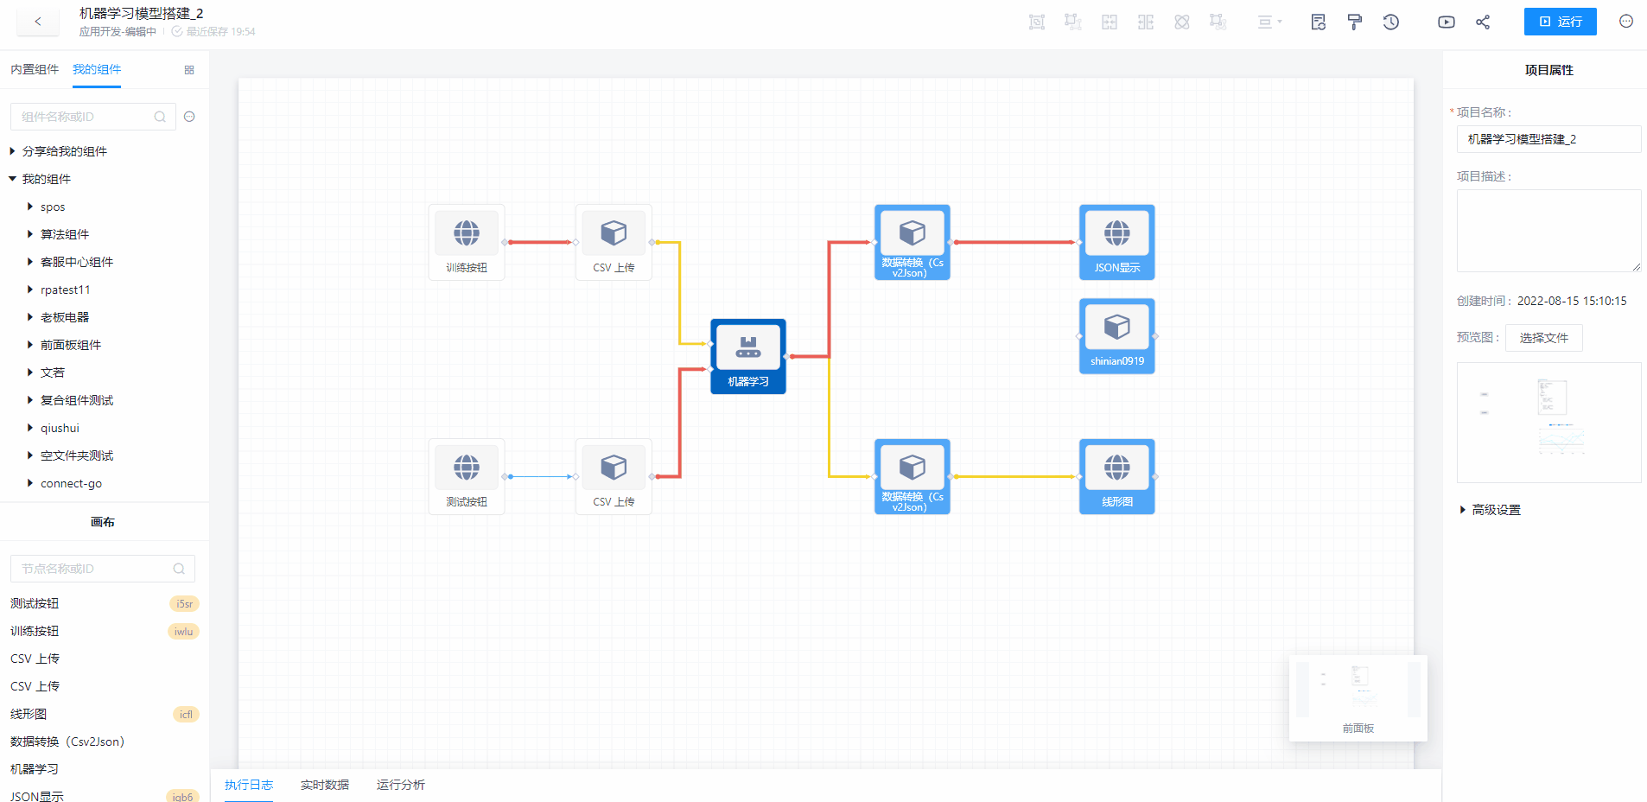Switch component list to grid view icon
Viewport: 1647px width, 802px height.
[189, 70]
